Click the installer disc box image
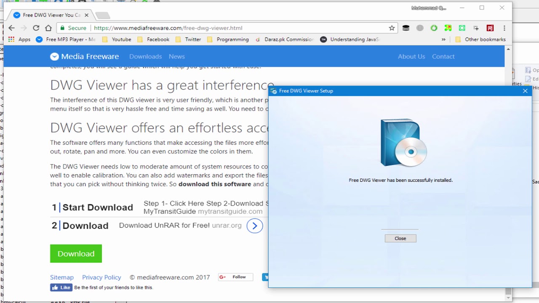This screenshot has height=303, width=539. click(x=403, y=143)
